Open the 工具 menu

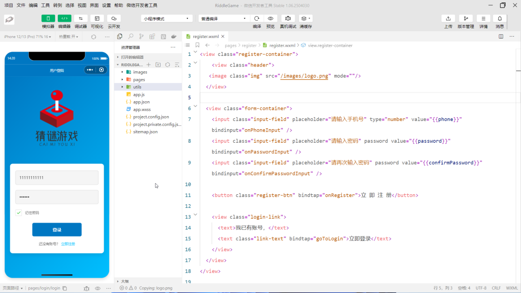click(x=45, y=5)
